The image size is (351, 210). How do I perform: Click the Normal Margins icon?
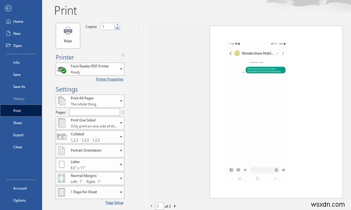62,179
